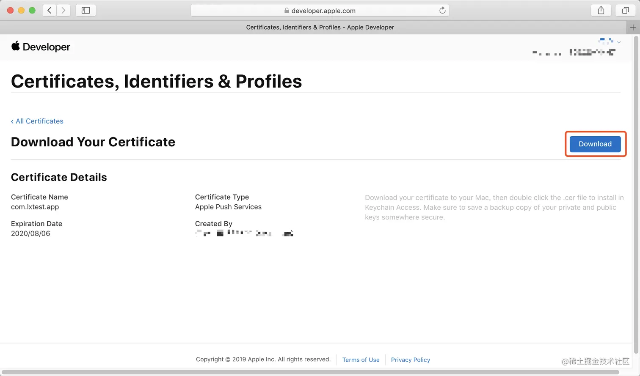
Task: Reload the developer.apple.com page
Action: [x=442, y=11]
